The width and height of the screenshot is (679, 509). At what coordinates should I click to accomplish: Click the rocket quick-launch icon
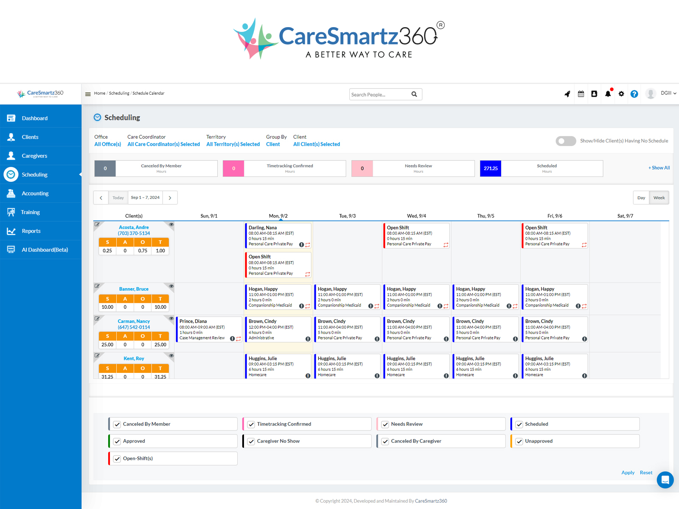[567, 94]
